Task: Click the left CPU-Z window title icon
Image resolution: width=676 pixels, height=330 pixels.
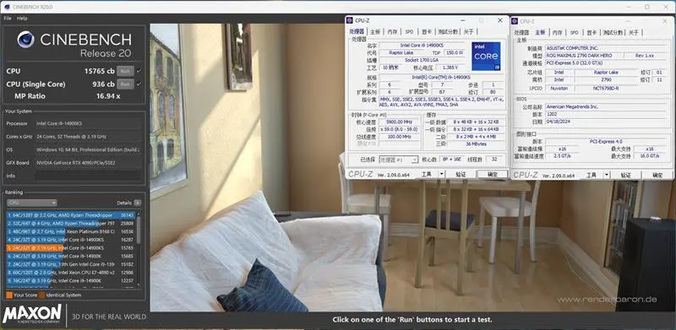Action: click(350, 20)
